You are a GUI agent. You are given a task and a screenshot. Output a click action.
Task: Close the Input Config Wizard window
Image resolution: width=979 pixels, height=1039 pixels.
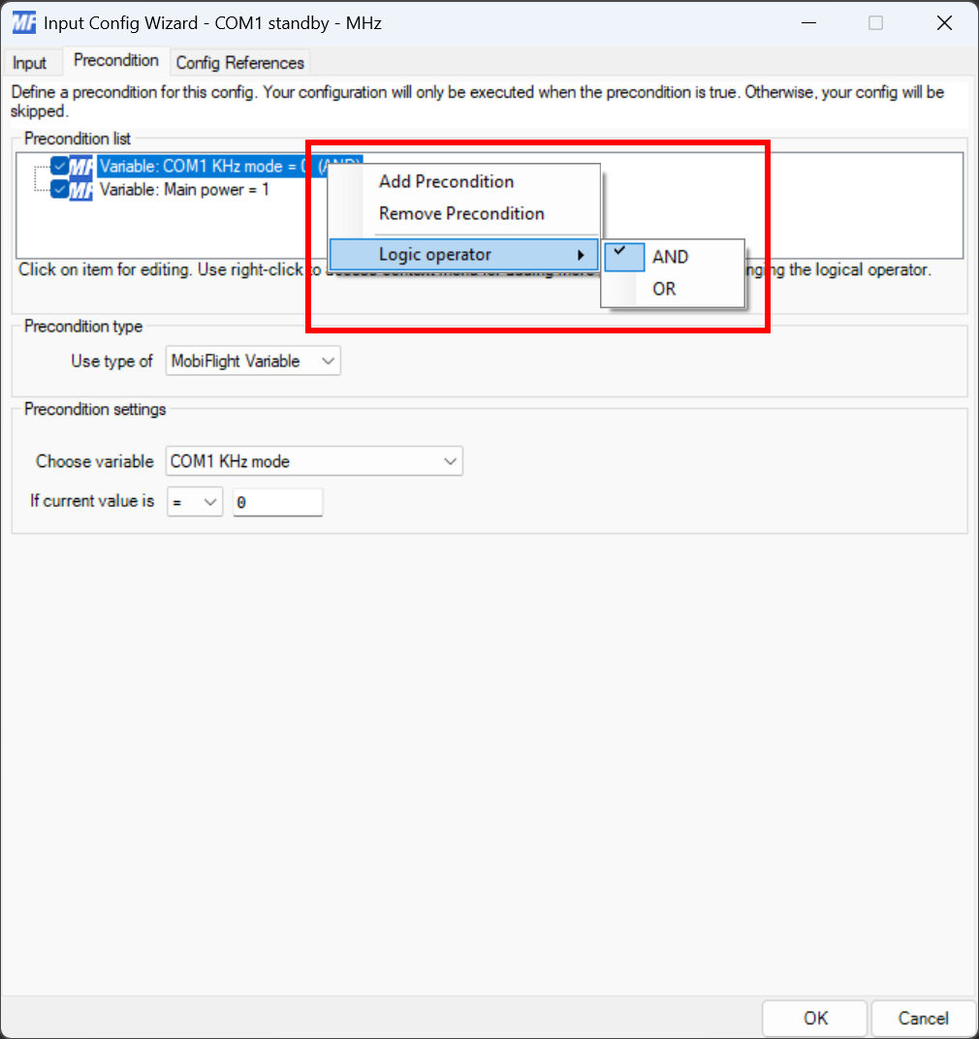[944, 23]
